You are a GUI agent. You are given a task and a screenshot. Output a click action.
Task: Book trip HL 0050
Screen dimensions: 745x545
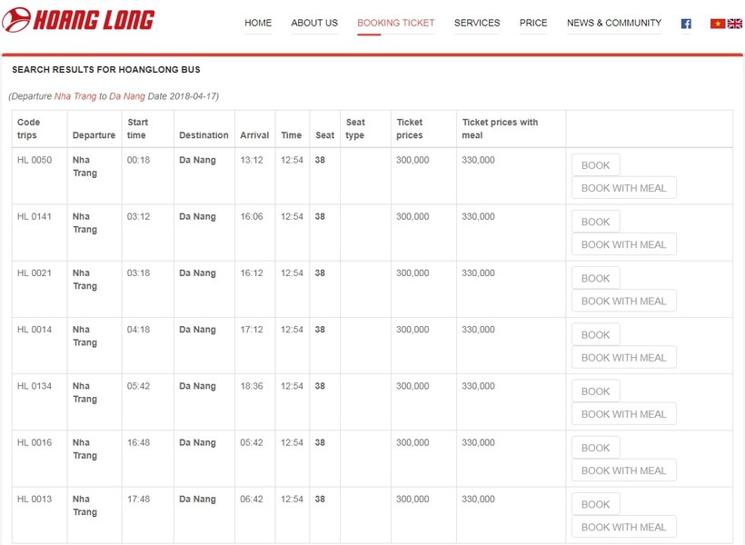point(595,165)
